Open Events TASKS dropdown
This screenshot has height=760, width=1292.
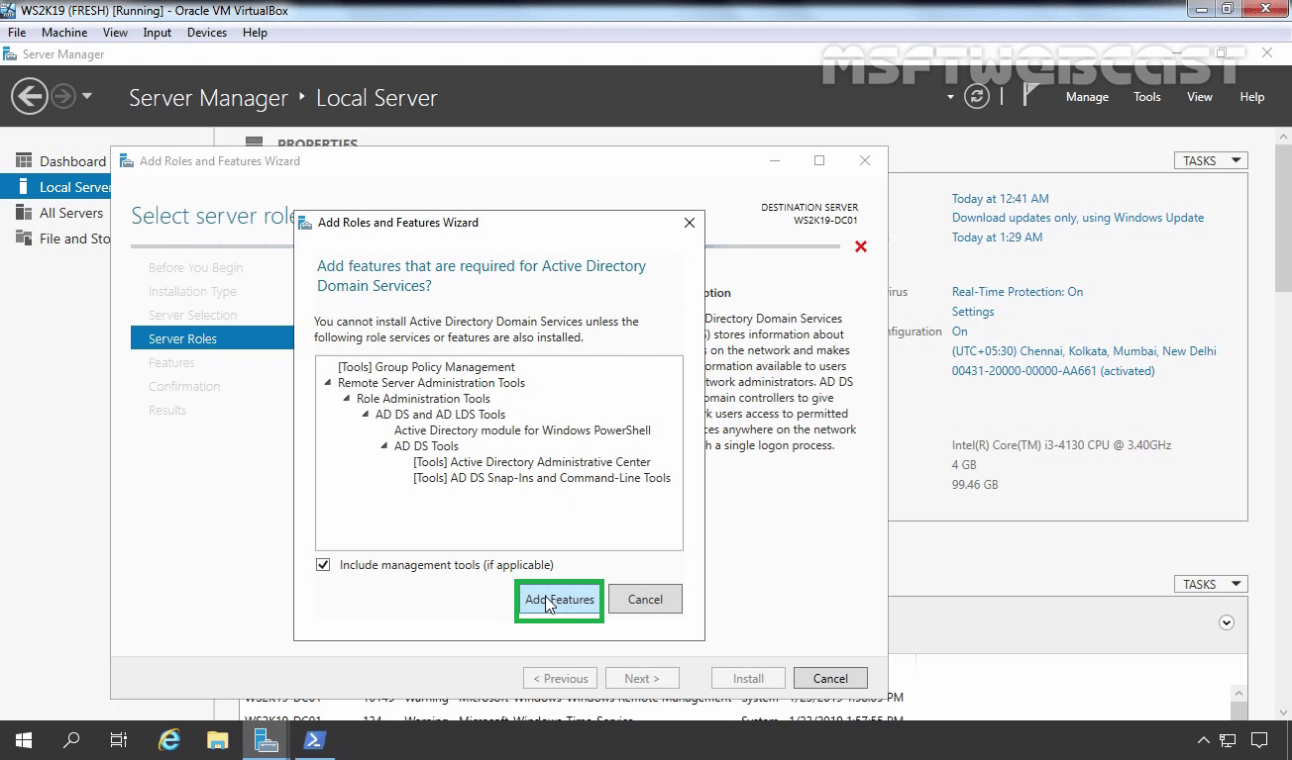tap(1211, 585)
